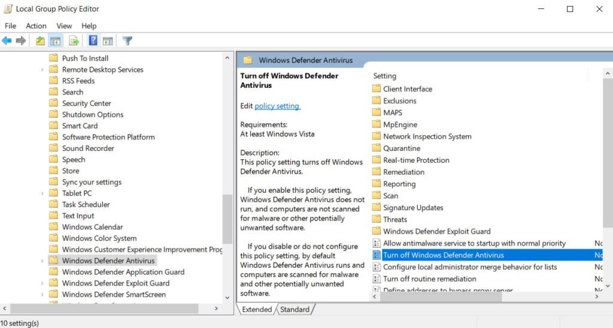Click the Security Center folder icon in tree
Image resolution: width=613 pixels, height=328 pixels.
pyautogui.click(x=53, y=103)
